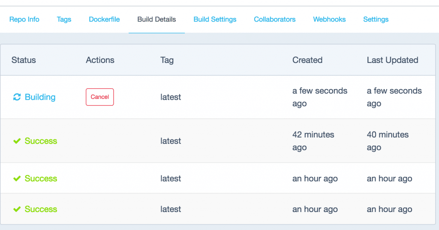Viewport: 439px width, 230px height.
Task: Open the Settings tab
Action: 376,19
